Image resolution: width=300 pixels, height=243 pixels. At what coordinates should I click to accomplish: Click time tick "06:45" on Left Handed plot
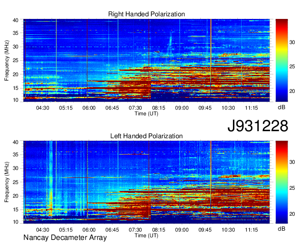pos(112,230)
